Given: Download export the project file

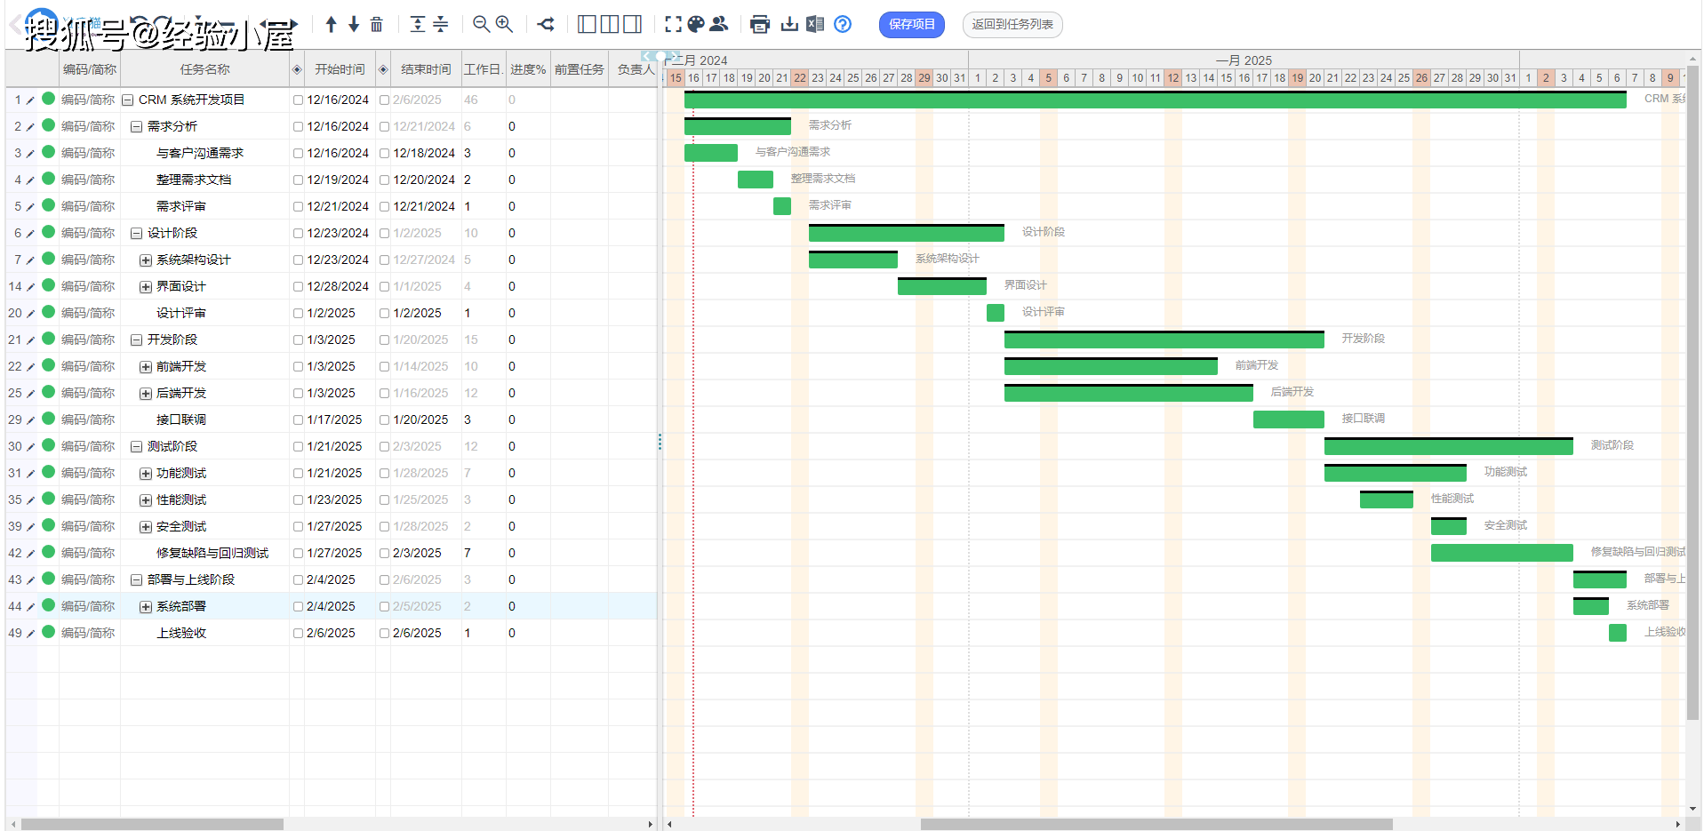Looking at the screenshot, I should pos(789,24).
